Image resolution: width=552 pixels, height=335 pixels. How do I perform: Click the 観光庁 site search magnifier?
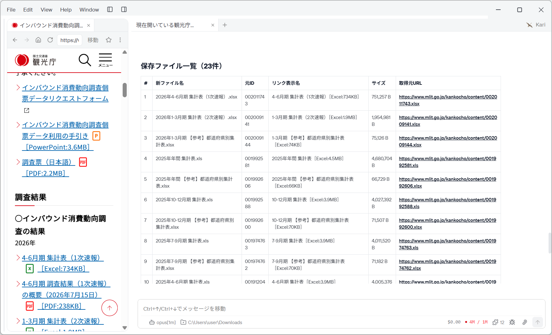pyautogui.click(x=85, y=60)
